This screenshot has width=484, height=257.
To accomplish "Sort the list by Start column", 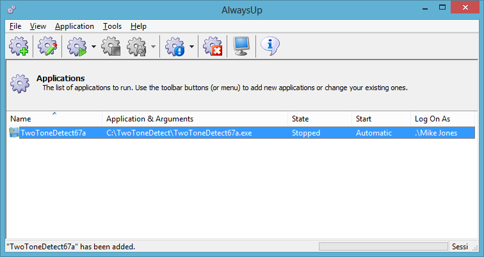I will click(x=381, y=119).
